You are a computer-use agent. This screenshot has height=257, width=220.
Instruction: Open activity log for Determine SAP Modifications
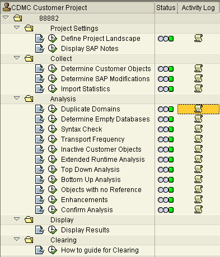pyautogui.click(x=198, y=78)
